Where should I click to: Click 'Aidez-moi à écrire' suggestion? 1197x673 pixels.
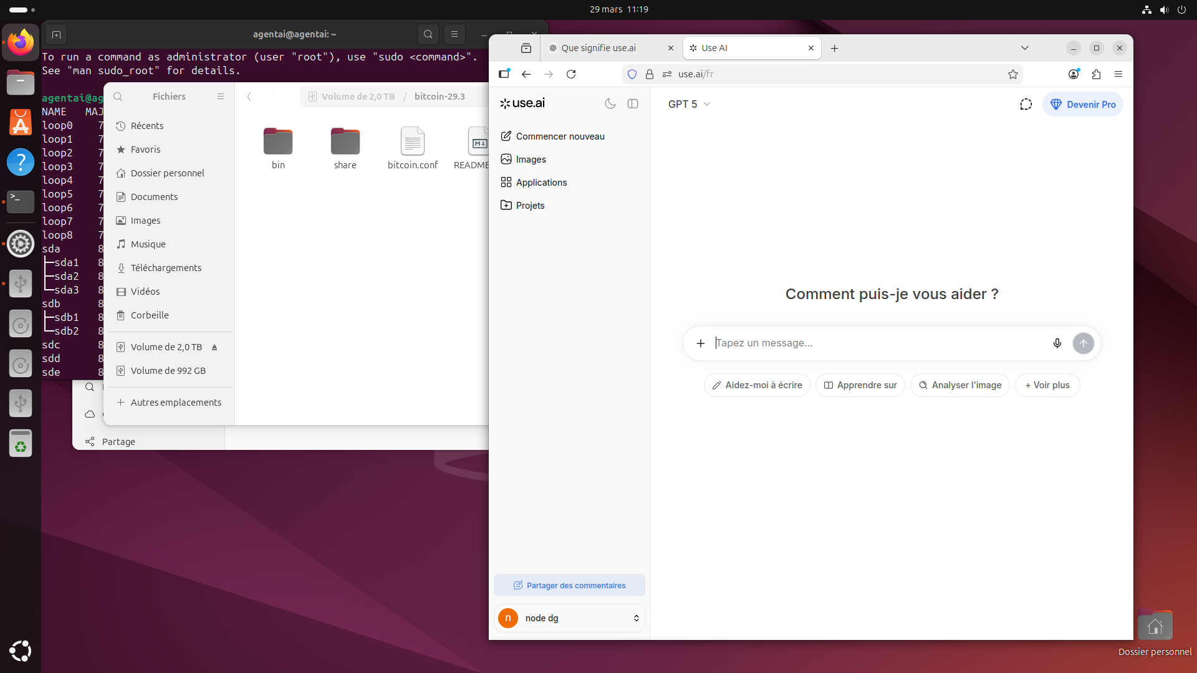tap(757, 385)
